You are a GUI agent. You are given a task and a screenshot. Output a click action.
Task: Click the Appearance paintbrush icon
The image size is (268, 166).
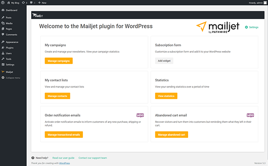pyautogui.click(x=3, y=42)
